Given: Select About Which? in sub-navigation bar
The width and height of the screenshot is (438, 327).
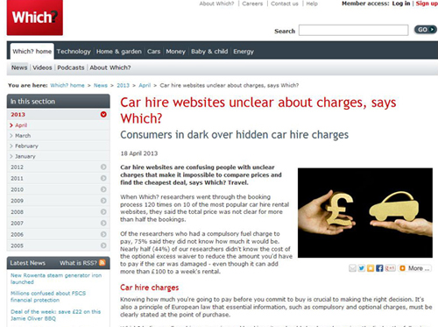Looking at the screenshot, I should [x=110, y=68].
